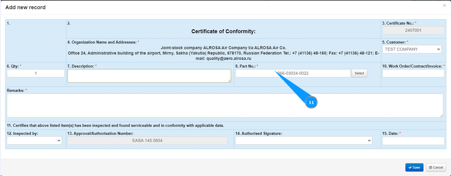Viewport: 451px width, 176px height.
Task: Select the Date input field
Action: point(413,141)
